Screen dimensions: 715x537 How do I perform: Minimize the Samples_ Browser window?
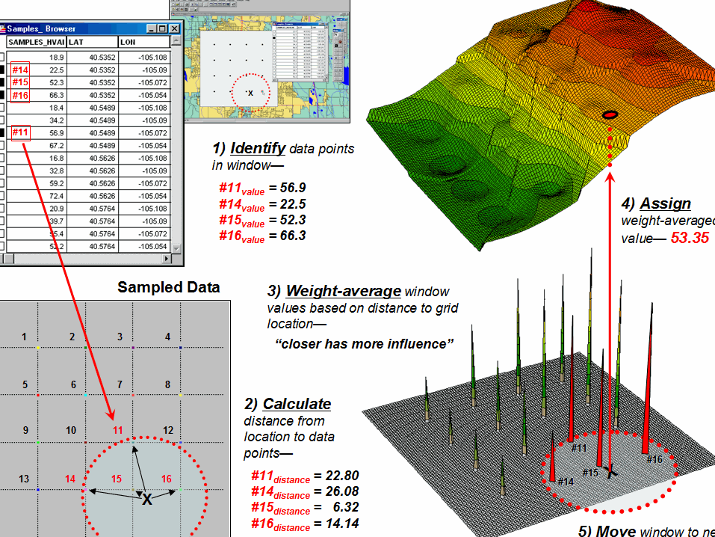click(152, 28)
